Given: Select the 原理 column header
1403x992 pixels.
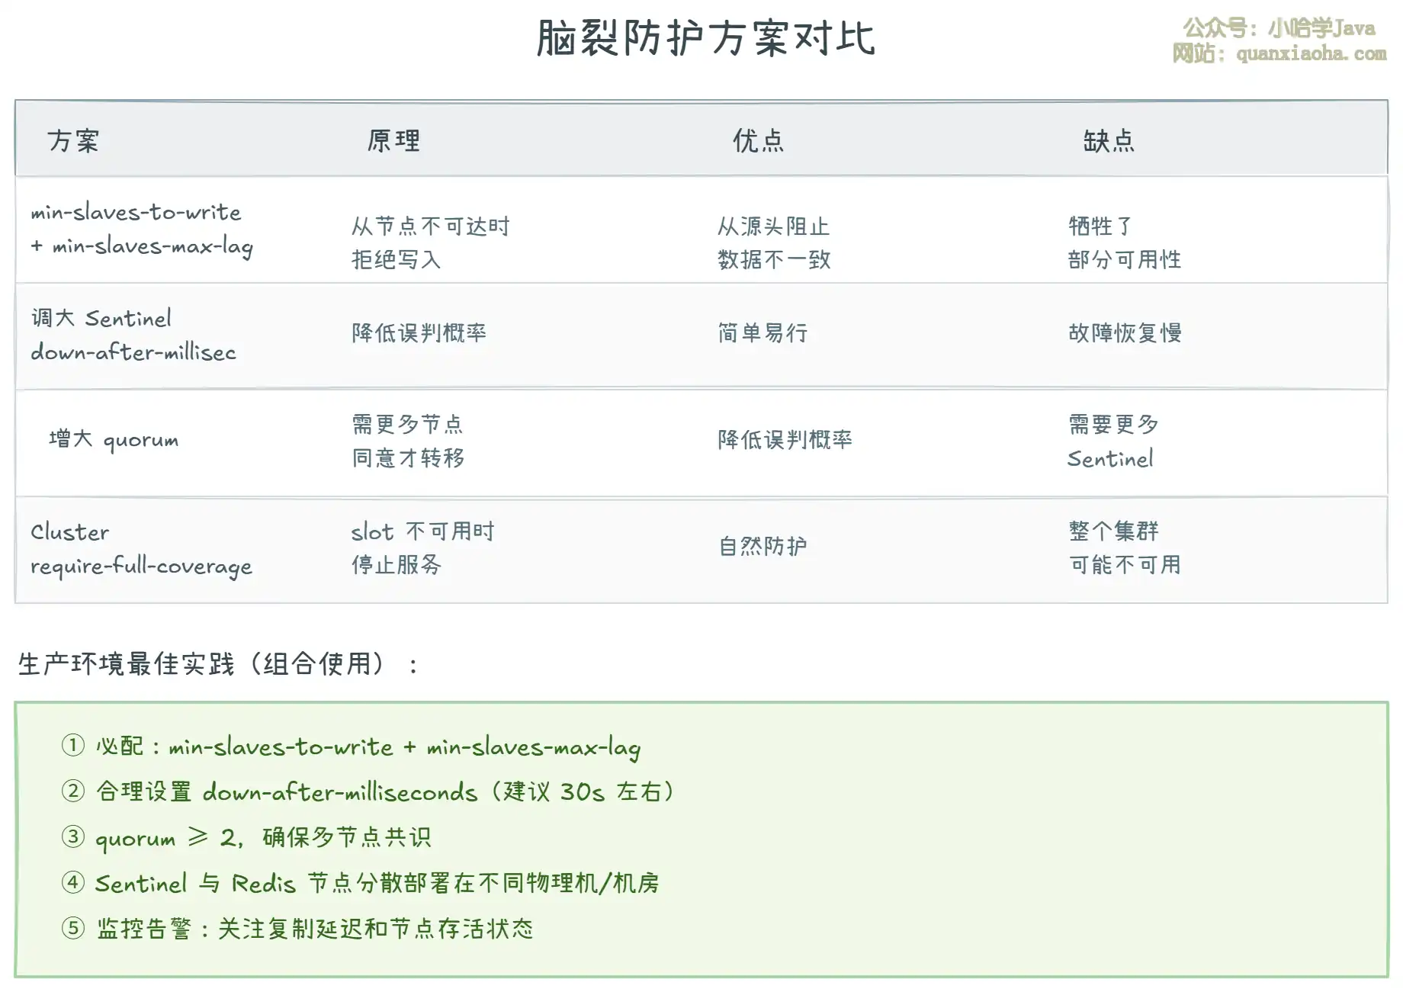Looking at the screenshot, I should pyautogui.click(x=393, y=141).
